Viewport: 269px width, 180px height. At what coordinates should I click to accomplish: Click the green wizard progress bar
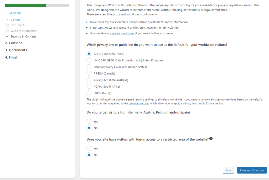pos(25,6)
